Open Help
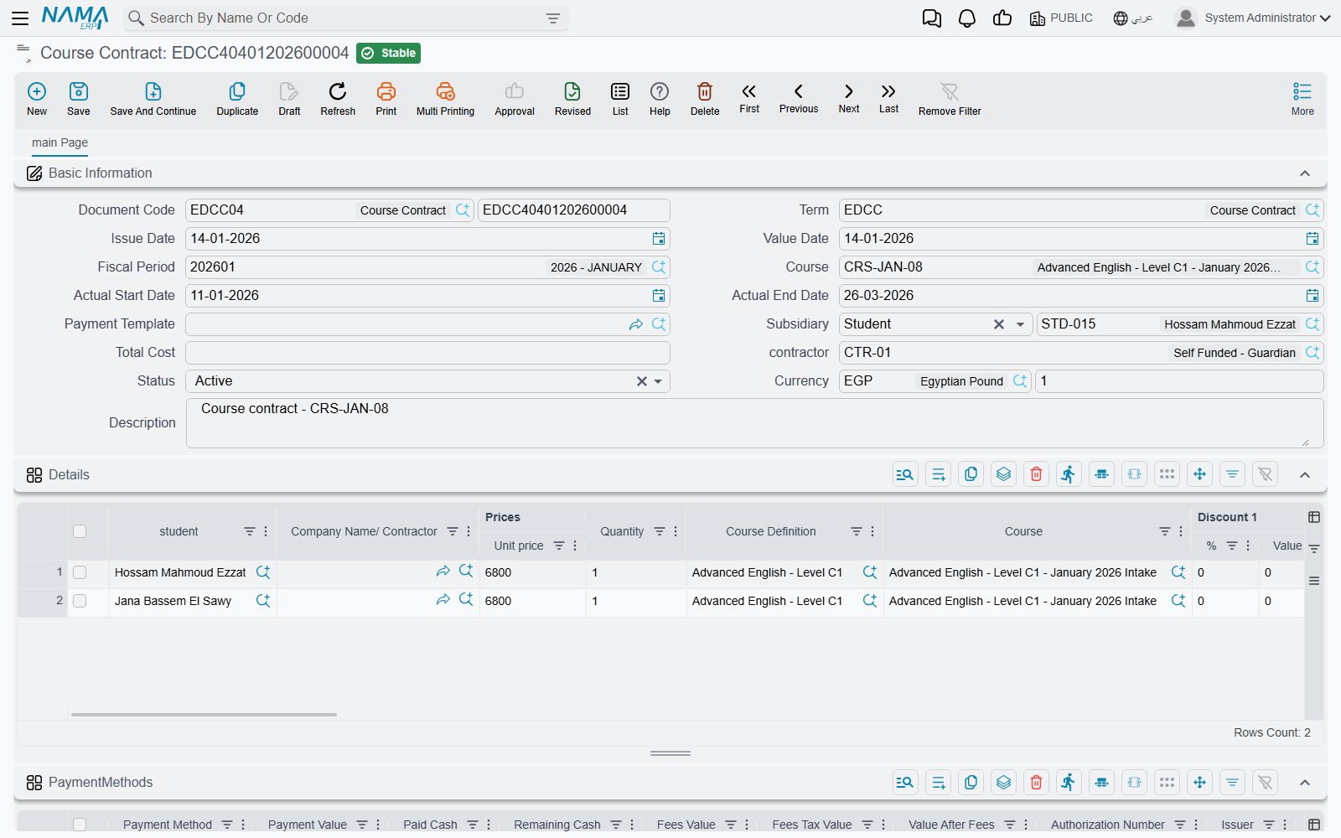The width and height of the screenshot is (1341, 838). coord(660,99)
